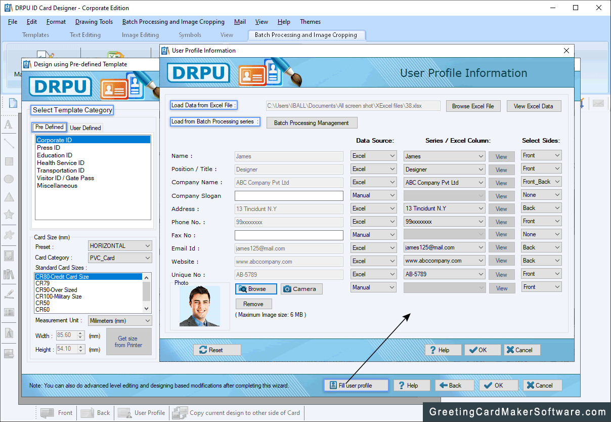Viewport: 611px width, 422px height.
Task: Click Cancel in User Profile Information dialog
Action: point(522,350)
